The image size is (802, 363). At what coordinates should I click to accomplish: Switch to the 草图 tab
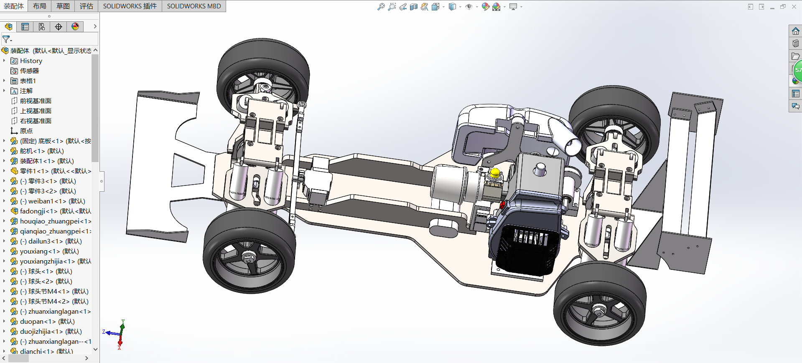[x=63, y=6]
